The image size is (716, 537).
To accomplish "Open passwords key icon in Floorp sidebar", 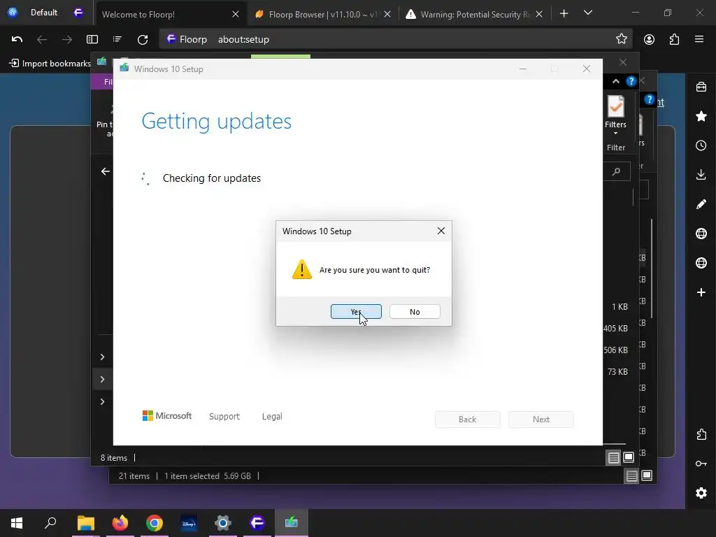I will tap(701, 464).
